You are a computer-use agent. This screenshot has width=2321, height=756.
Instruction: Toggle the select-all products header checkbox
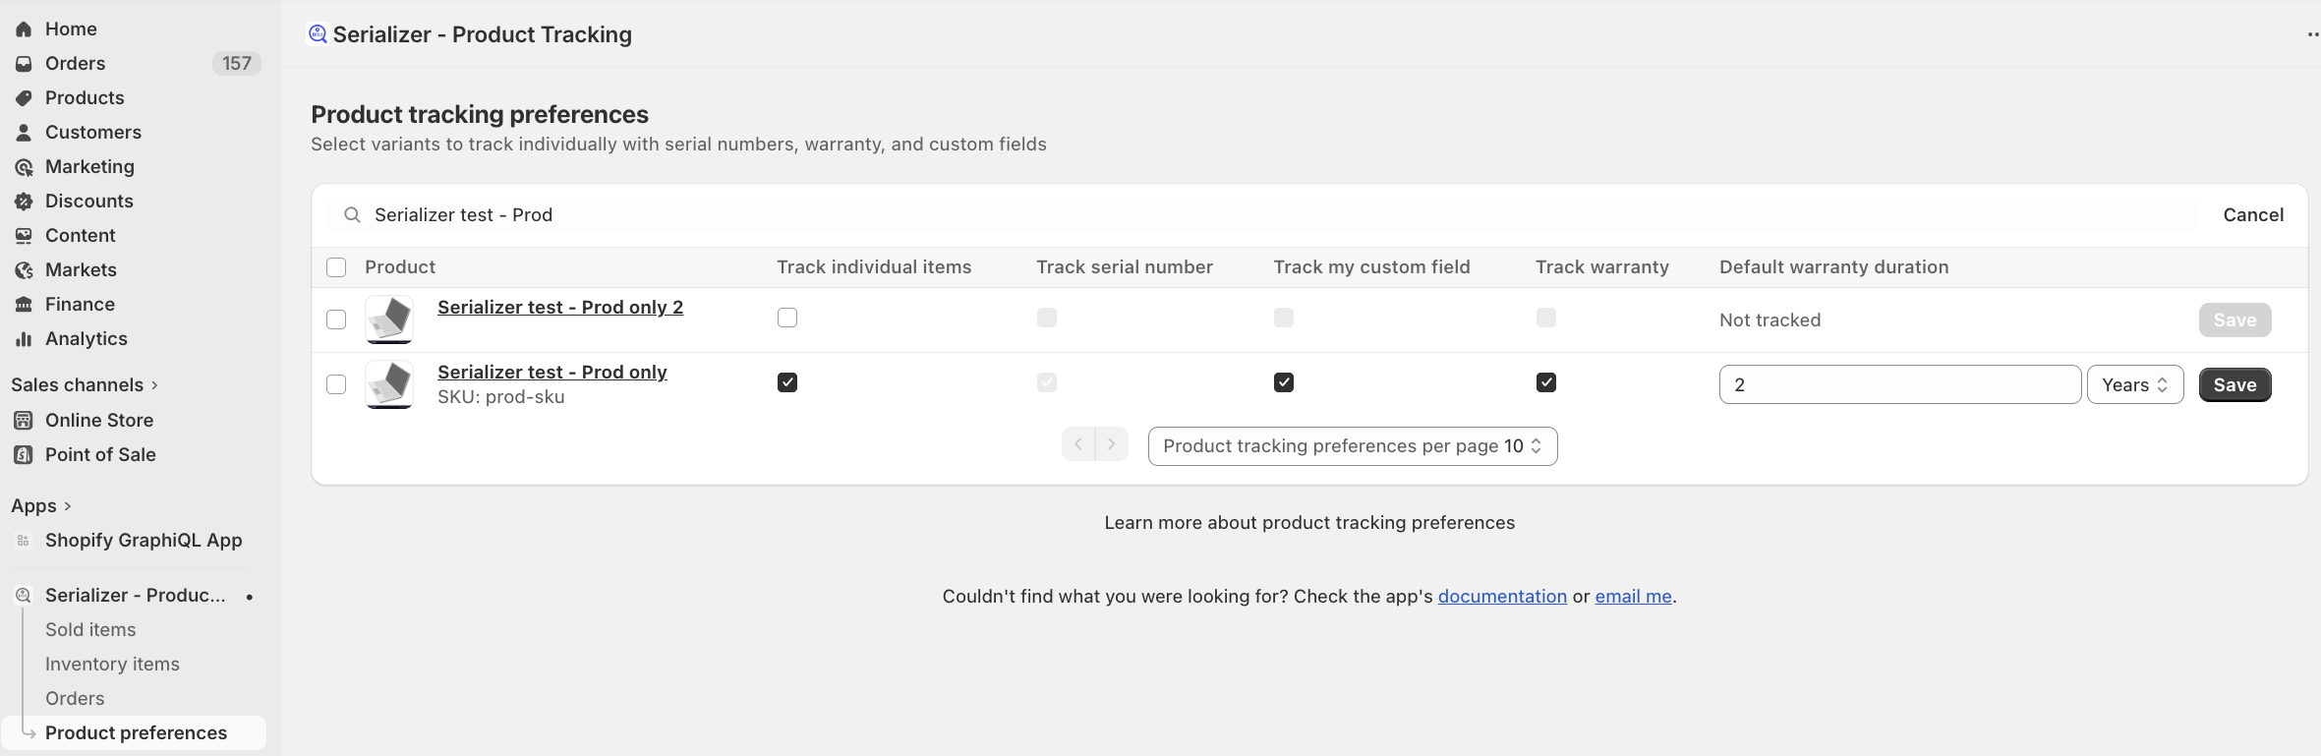coord(336,267)
